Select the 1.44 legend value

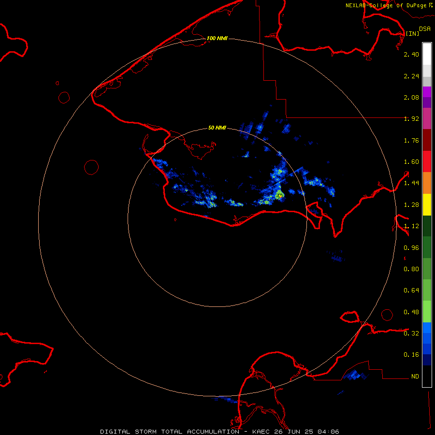coord(411,183)
